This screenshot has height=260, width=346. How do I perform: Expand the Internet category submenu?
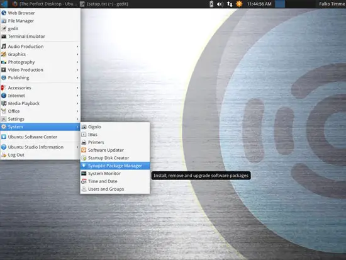point(40,96)
